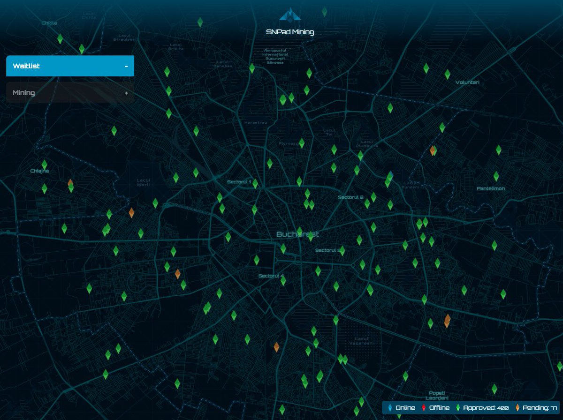
Task: Open the Mining tab
Action: coord(70,93)
